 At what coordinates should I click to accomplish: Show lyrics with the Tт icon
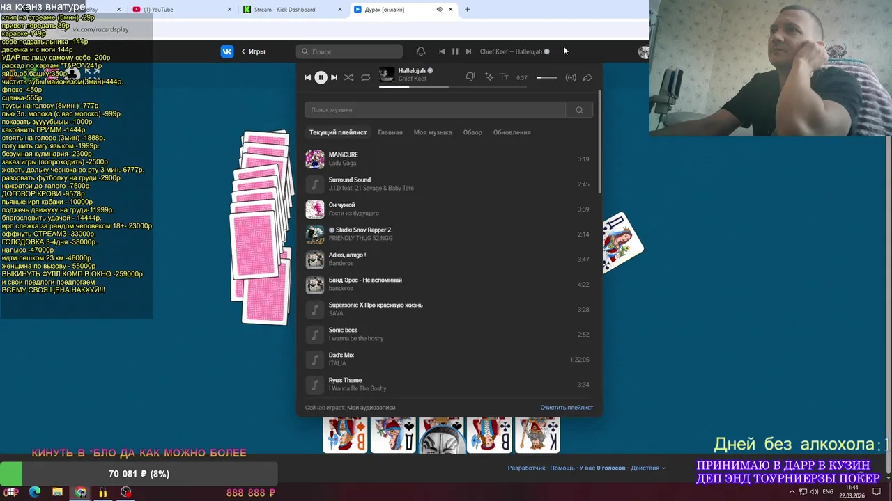(504, 77)
